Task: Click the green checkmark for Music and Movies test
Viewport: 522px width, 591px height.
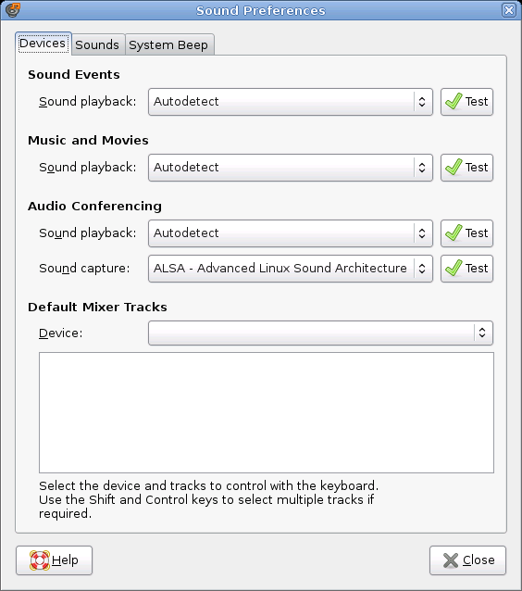Action: pos(454,167)
